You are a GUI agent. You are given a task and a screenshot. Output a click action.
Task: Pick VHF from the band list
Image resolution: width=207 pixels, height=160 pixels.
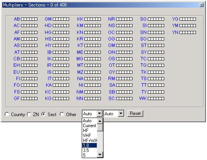click(x=89, y=135)
